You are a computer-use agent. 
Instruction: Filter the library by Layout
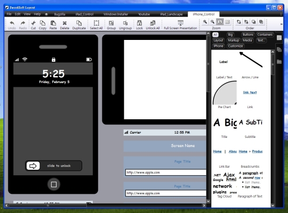218,40
